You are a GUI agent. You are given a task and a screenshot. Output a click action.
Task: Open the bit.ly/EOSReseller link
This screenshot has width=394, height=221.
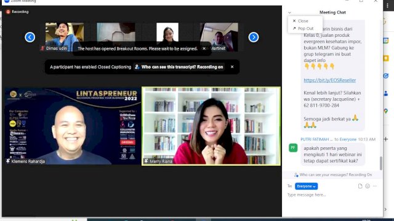(x=330, y=80)
